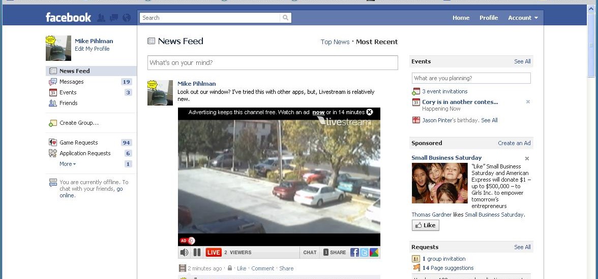Close the Livestream ad notice banner
Viewport: 598px width, 279px height.
[x=370, y=112]
